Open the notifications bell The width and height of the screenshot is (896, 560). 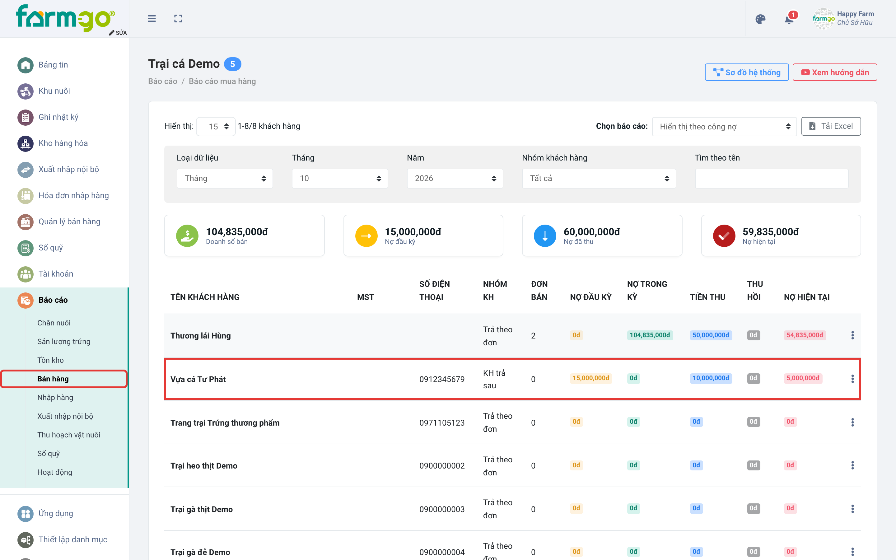tap(789, 19)
